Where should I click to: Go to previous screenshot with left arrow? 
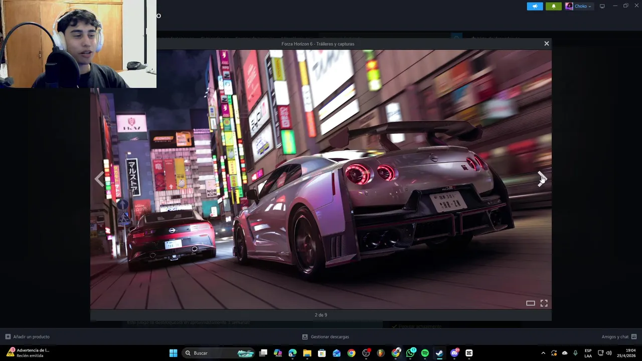(99, 179)
